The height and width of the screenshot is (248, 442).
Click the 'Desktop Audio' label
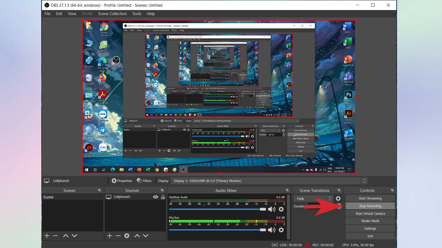[x=178, y=197]
